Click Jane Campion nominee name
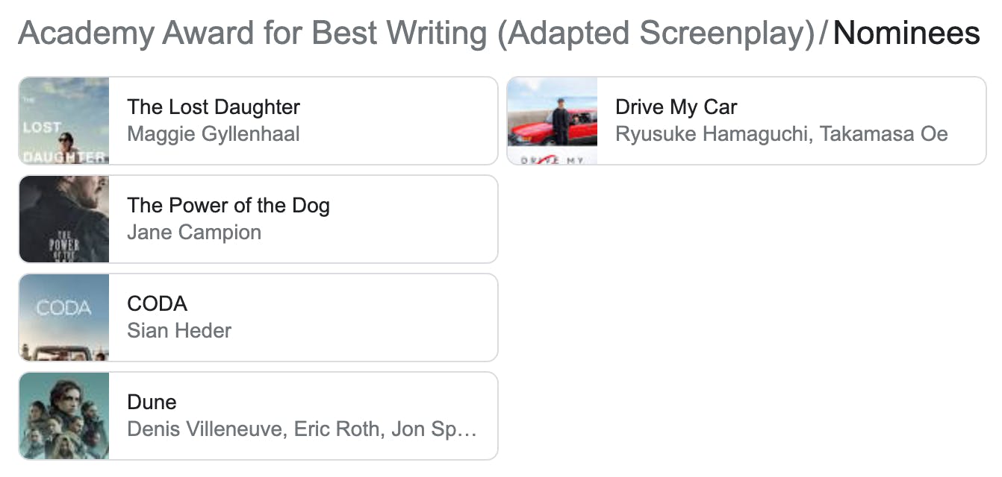The width and height of the screenshot is (1002, 477). click(x=194, y=233)
